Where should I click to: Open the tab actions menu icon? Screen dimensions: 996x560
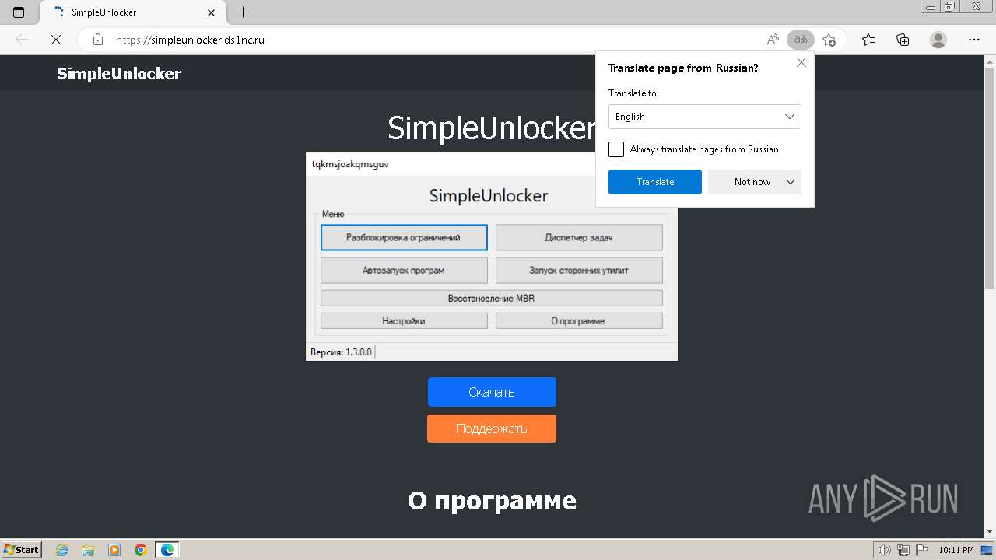[x=19, y=12]
